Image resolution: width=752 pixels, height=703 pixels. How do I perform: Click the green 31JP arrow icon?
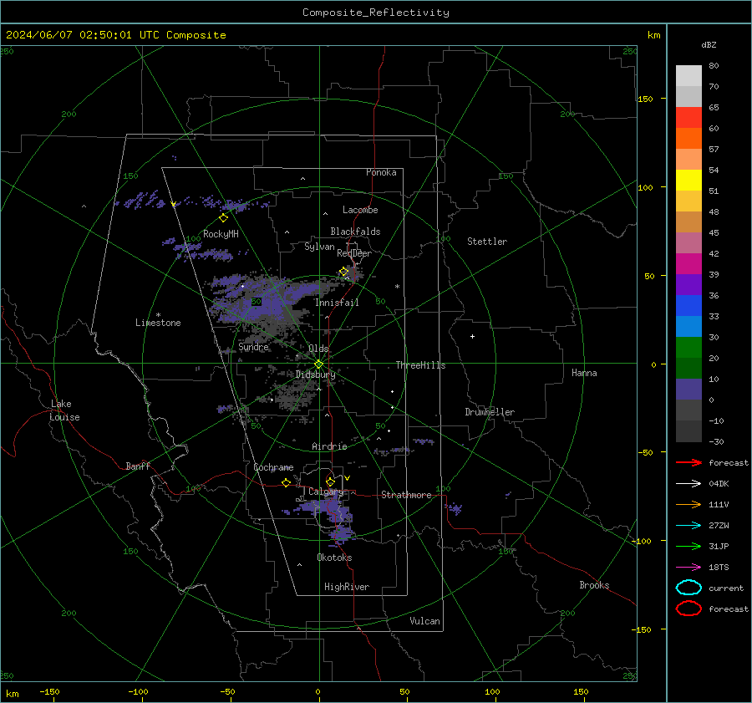pos(688,546)
